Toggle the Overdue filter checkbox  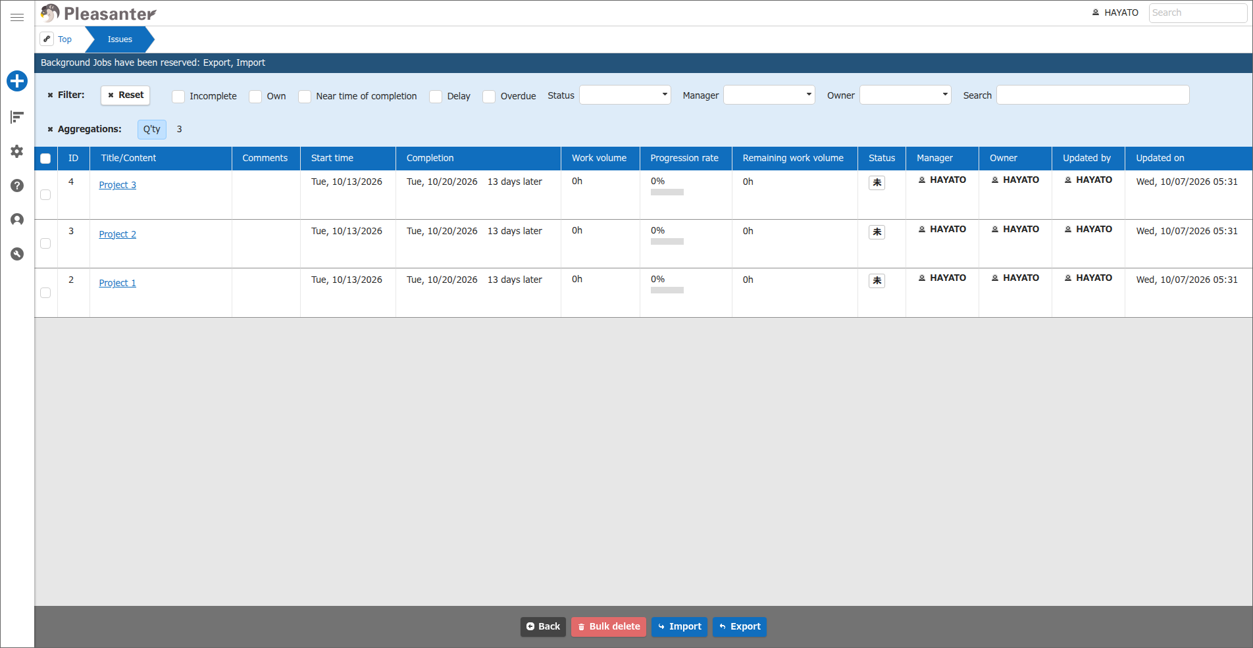(489, 97)
